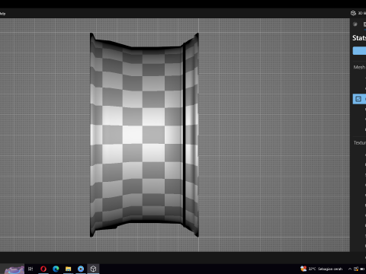Image resolution: width=366 pixels, height=274 pixels.
Task: Open the blue circular app icon in the taskbar
Action: click(81, 269)
